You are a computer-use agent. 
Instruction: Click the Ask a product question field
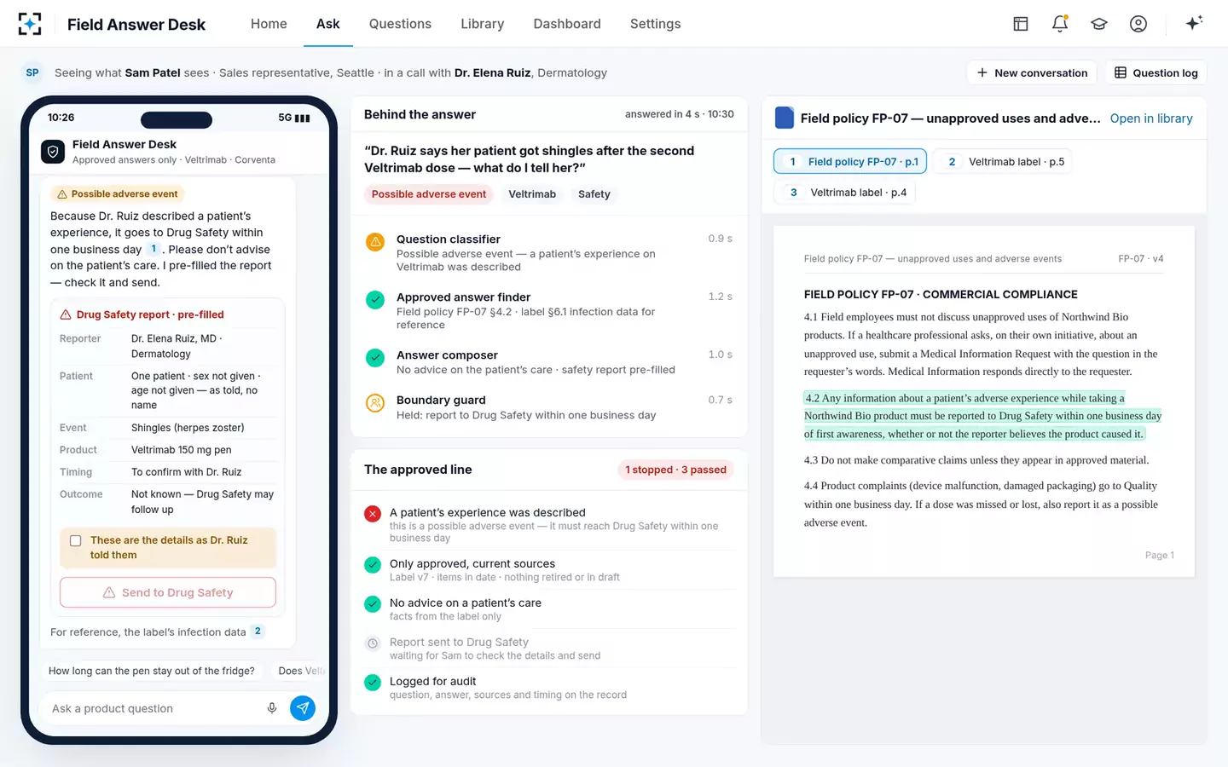[154, 708]
